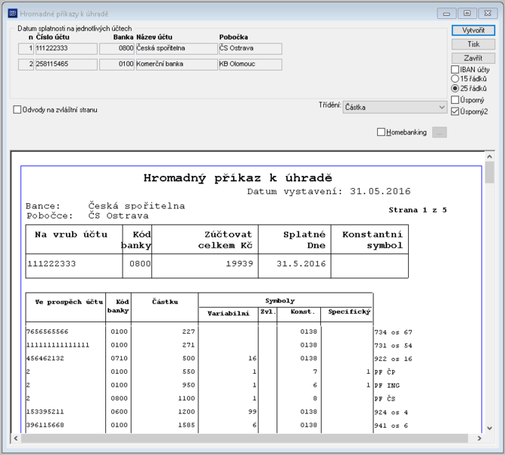Click bank code 0710 in preview table
This screenshot has height=455, width=505.
pyautogui.click(x=119, y=358)
